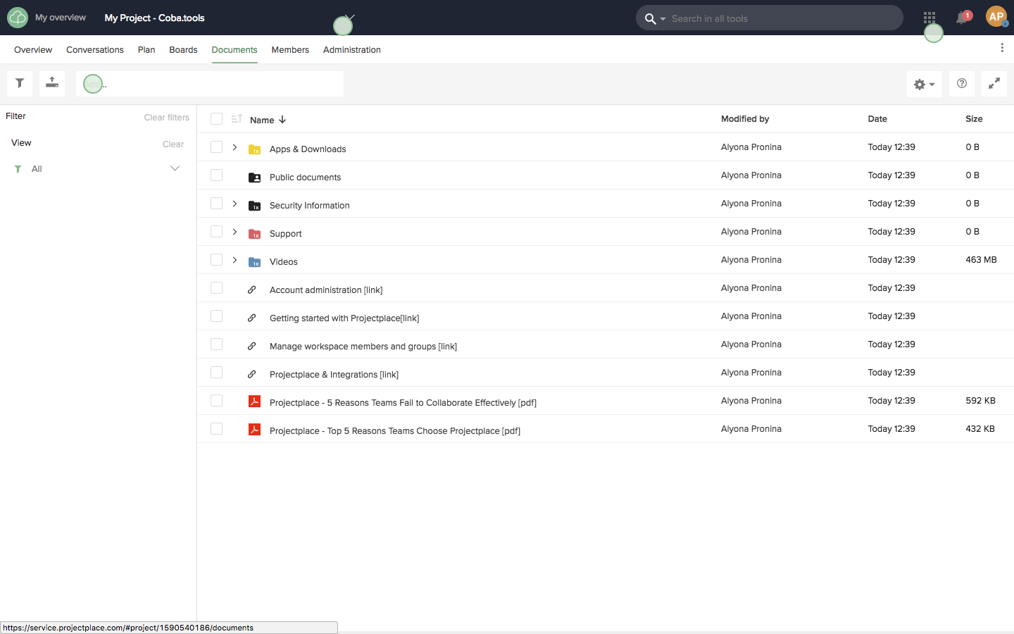Viewport: 1014px width, 634px height.
Task: Expand the Apps & Downloads folder
Action: (235, 147)
